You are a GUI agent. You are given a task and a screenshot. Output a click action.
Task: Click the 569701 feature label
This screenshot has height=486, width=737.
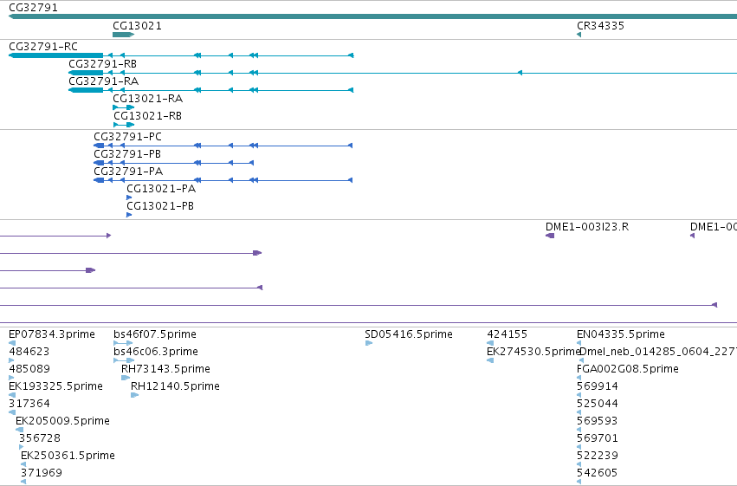click(x=597, y=438)
